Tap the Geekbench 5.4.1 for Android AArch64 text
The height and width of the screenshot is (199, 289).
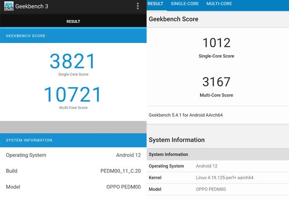click(186, 115)
